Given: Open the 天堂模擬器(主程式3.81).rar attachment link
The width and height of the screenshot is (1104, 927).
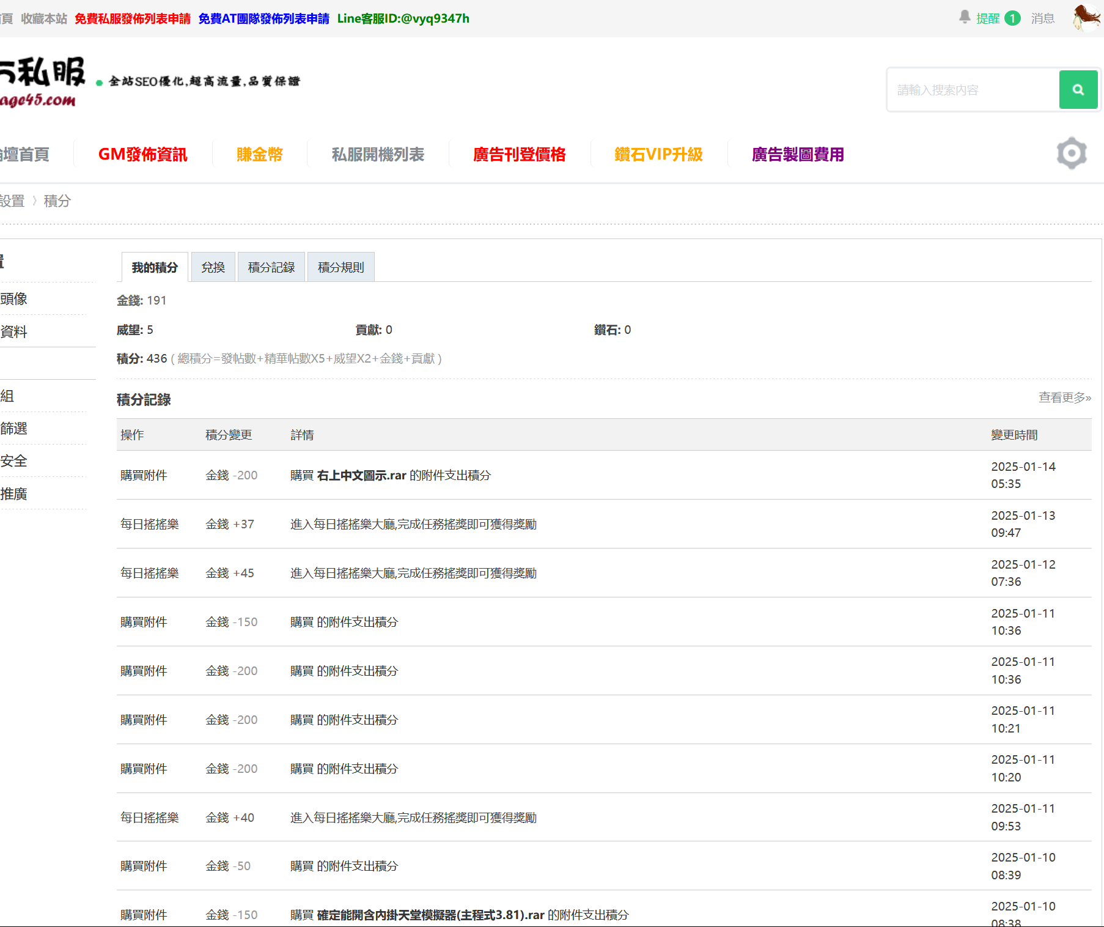Looking at the screenshot, I should (x=431, y=915).
